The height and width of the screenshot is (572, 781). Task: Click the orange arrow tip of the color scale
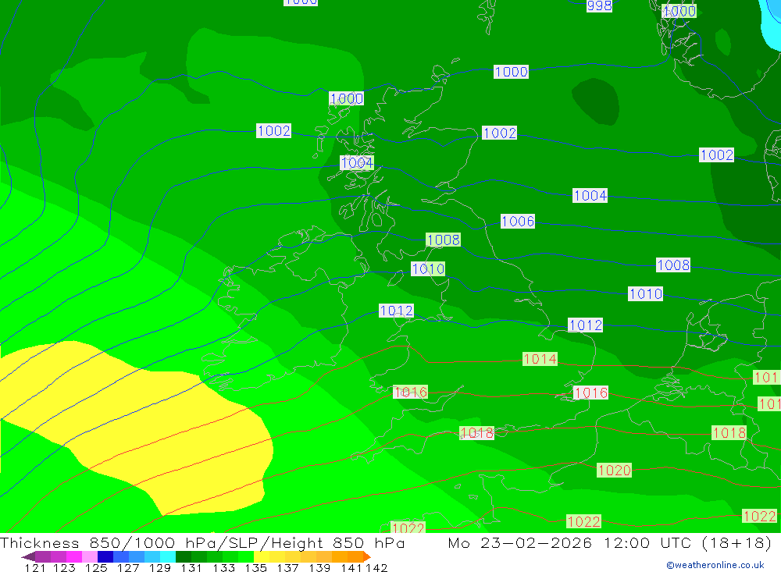click(367, 556)
